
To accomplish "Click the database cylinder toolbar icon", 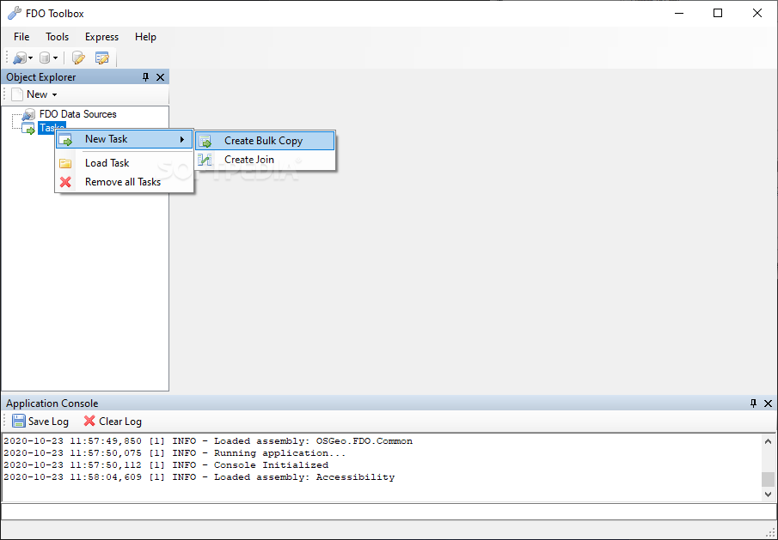I will (x=45, y=58).
